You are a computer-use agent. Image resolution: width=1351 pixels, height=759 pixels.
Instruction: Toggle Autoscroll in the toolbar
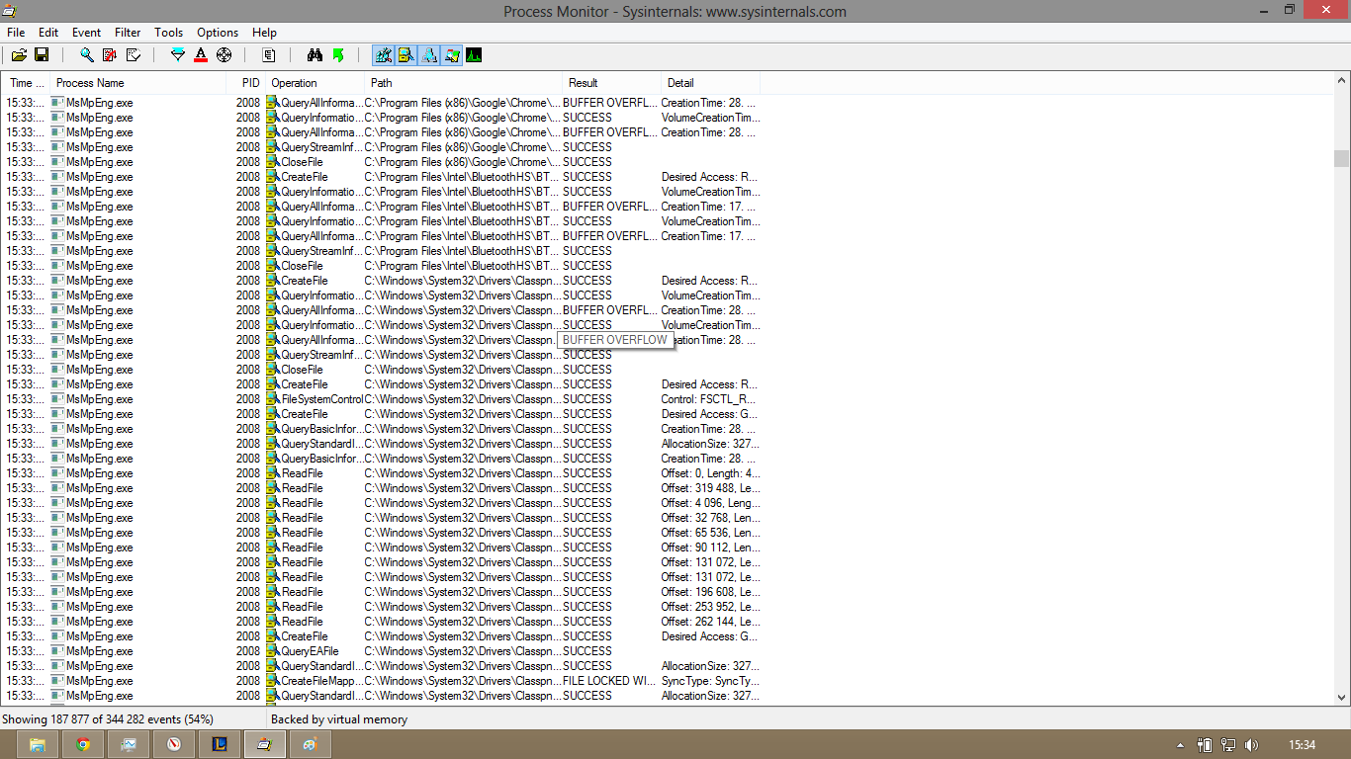click(x=110, y=55)
